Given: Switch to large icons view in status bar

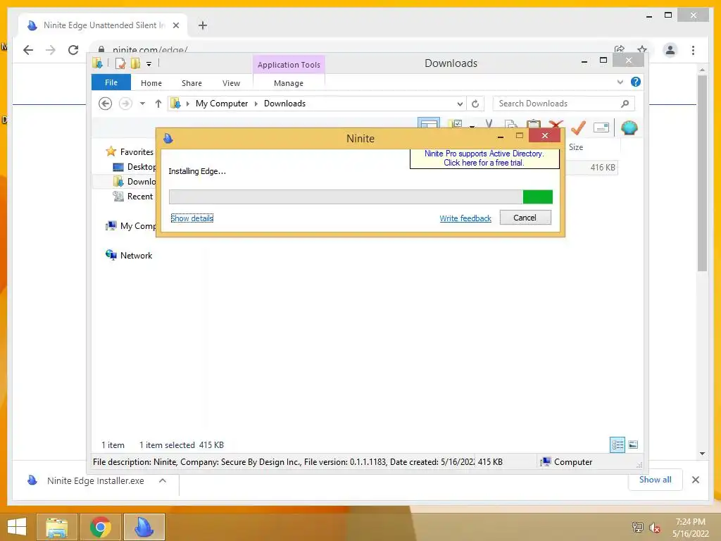Looking at the screenshot, I should click(x=633, y=445).
